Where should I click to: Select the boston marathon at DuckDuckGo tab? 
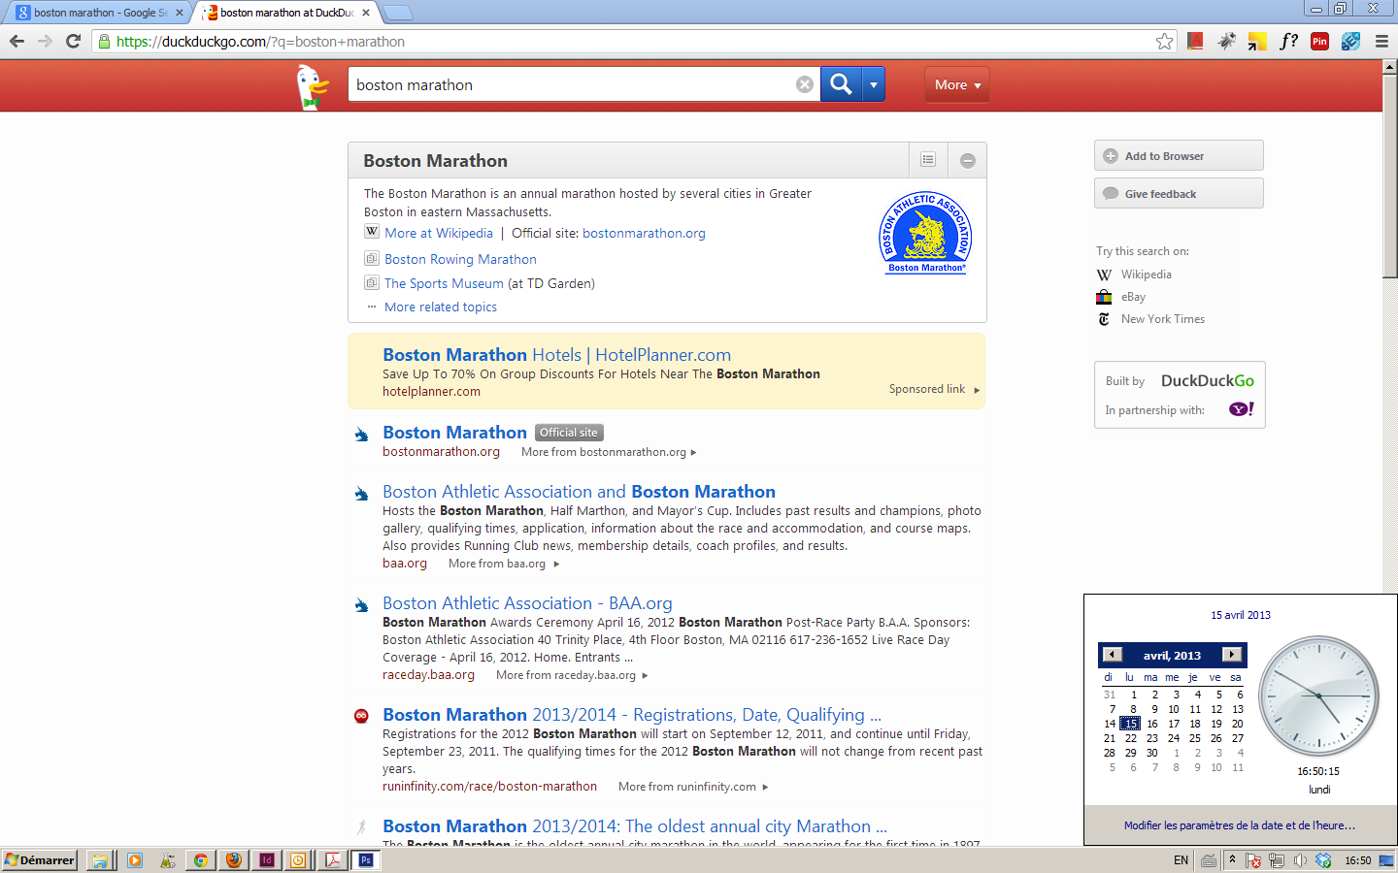point(286,13)
